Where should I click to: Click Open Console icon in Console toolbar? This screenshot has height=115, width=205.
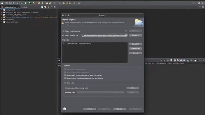click(x=195, y=60)
